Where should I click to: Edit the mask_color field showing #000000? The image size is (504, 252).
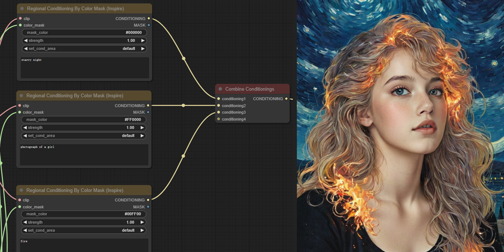click(84, 32)
